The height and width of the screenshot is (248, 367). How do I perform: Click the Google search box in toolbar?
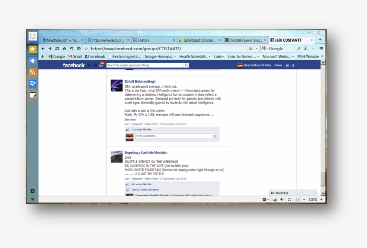click(x=277, y=49)
